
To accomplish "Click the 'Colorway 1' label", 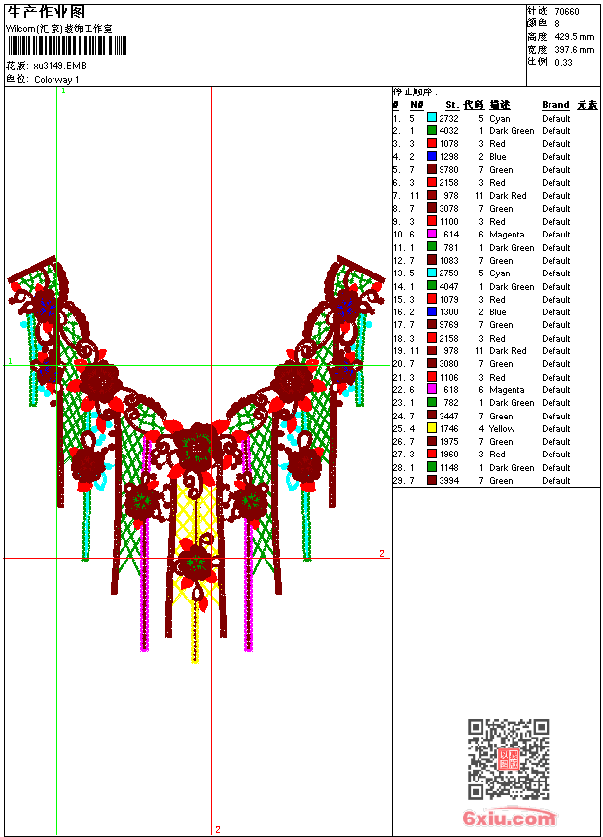I will pyautogui.click(x=56, y=80).
